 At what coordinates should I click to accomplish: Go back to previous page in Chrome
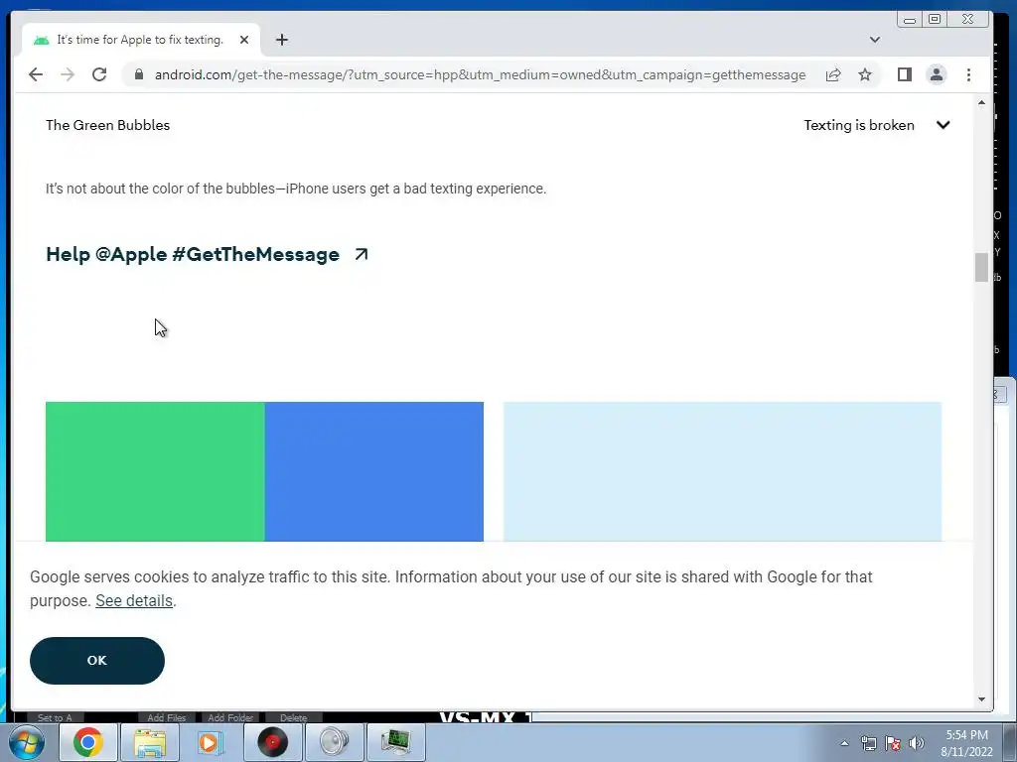pos(36,74)
